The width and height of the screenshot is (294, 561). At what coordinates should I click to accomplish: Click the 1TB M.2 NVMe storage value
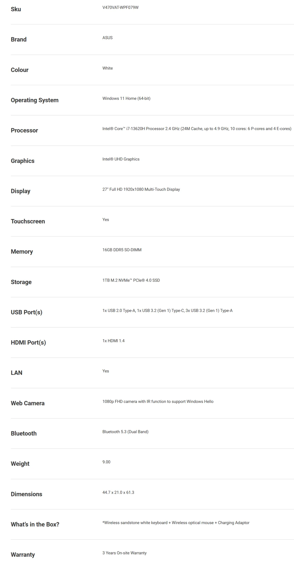[x=131, y=280]
